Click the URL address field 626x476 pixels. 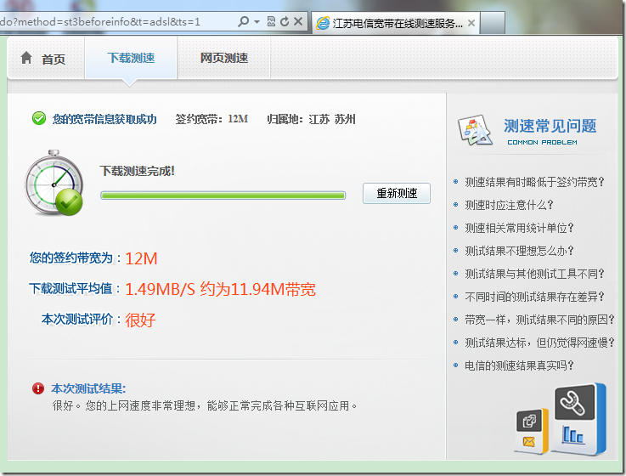click(116, 21)
